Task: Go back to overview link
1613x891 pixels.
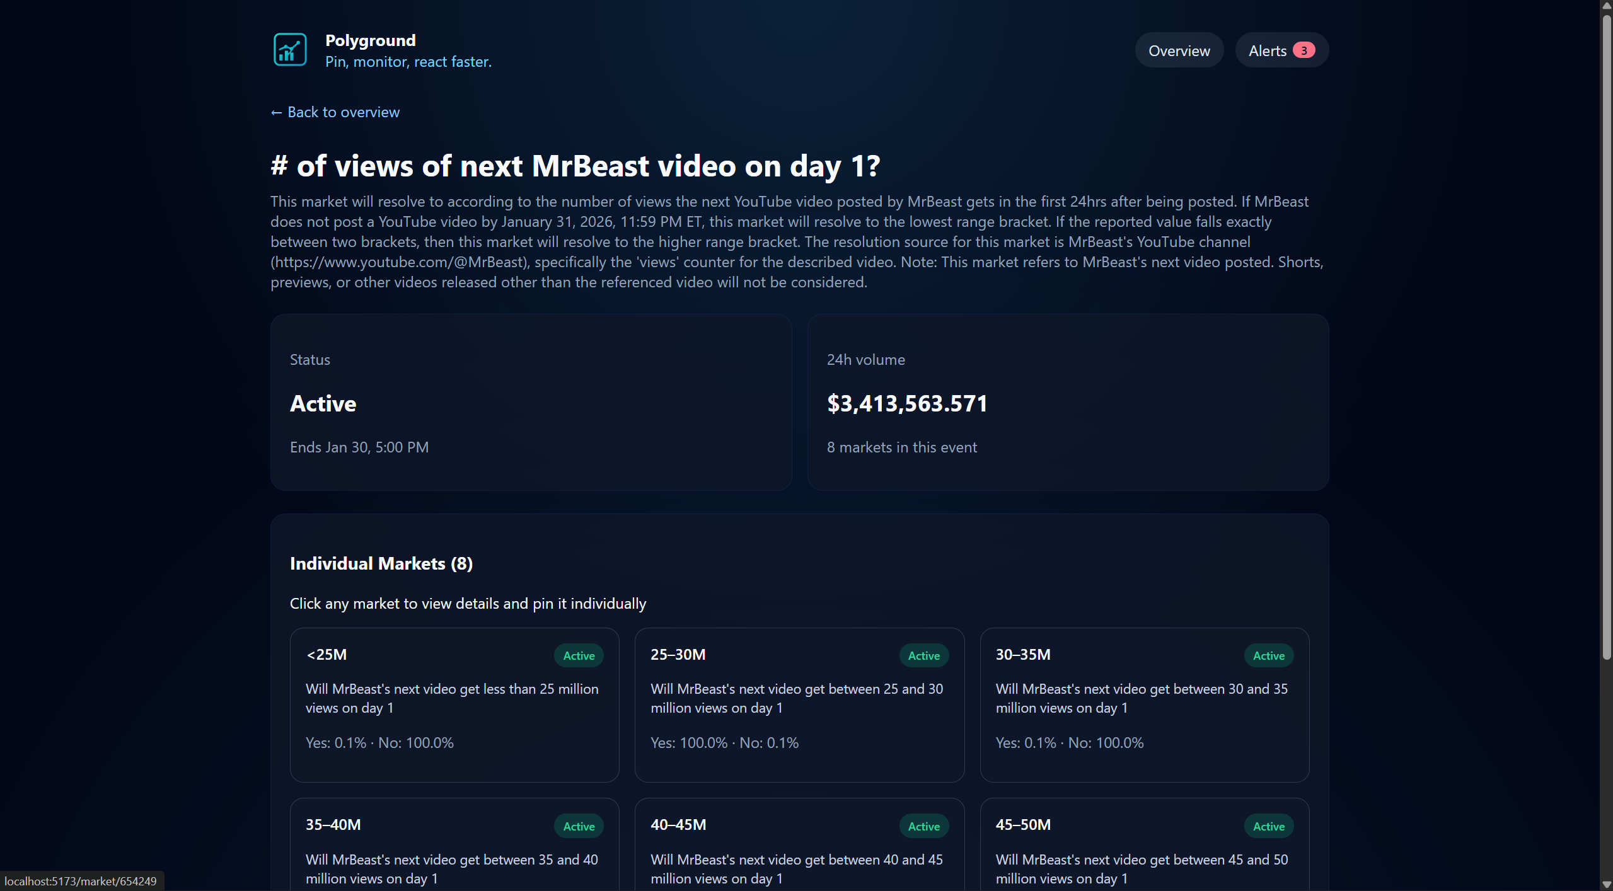Action: click(335, 112)
